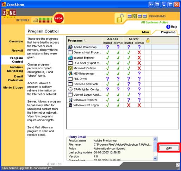Click the Access column header
Screen dimensions: 181x171
point(113,39)
